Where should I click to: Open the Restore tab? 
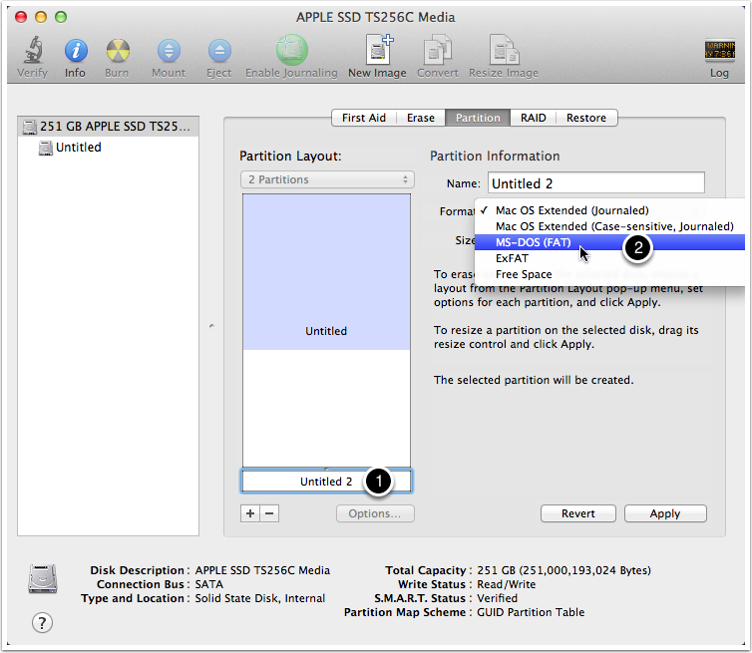point(586,118)
